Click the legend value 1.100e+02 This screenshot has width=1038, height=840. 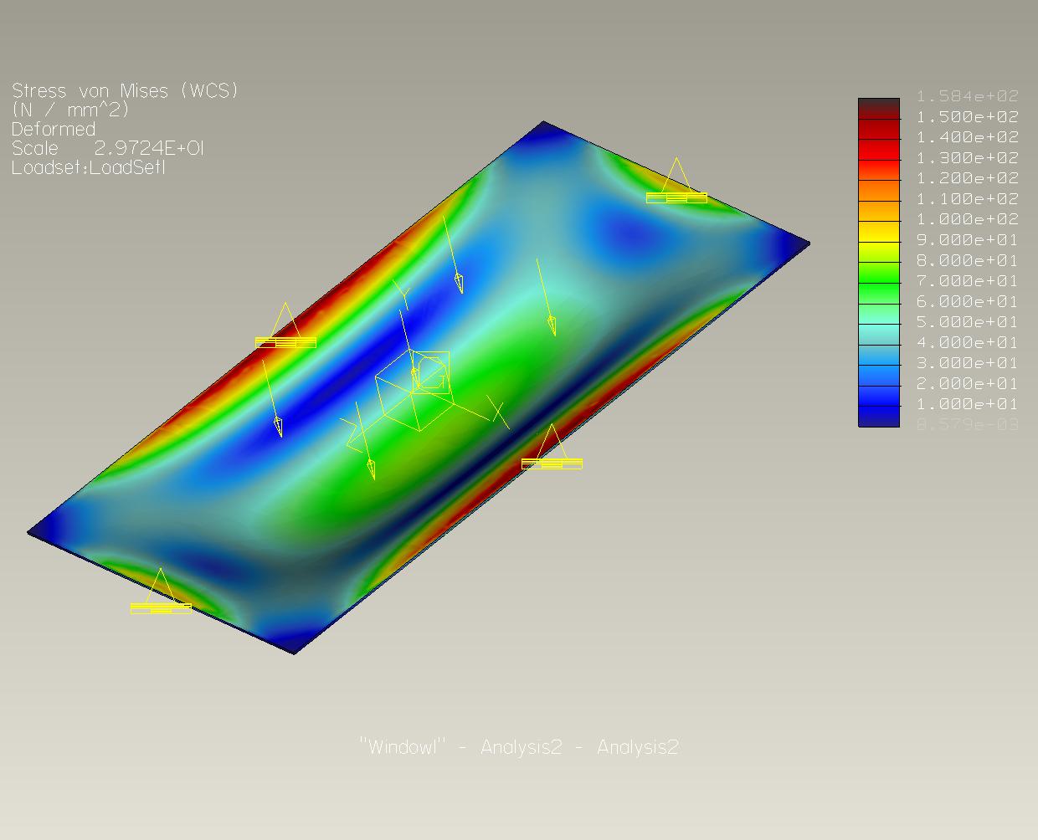968,198
